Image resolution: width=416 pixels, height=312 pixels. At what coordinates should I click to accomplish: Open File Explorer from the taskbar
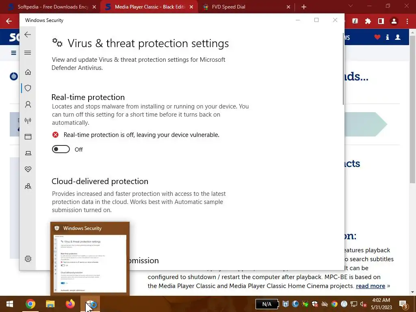coord(50,304)
